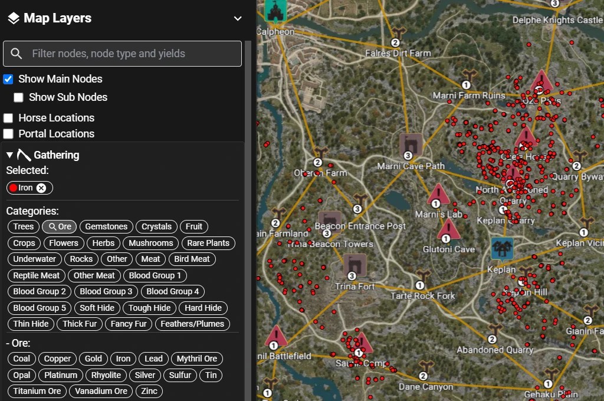Enable Show Sub Nodes
Image resolution: width=604 pixels, height=401 pixels.
click(18, 97)
